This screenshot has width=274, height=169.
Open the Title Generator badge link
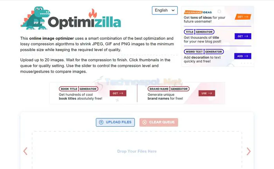199,32
